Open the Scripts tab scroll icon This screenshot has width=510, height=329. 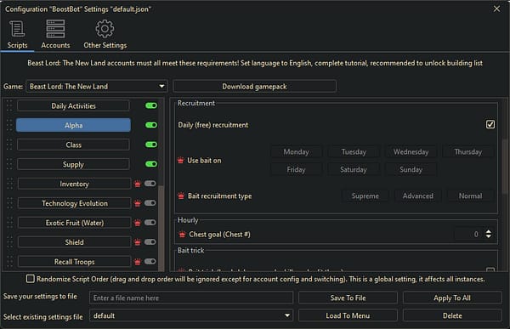click(x=17, y=29)
